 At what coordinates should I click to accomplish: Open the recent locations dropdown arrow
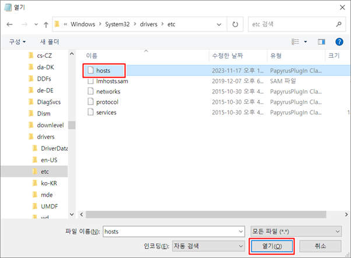pos(36,24)
